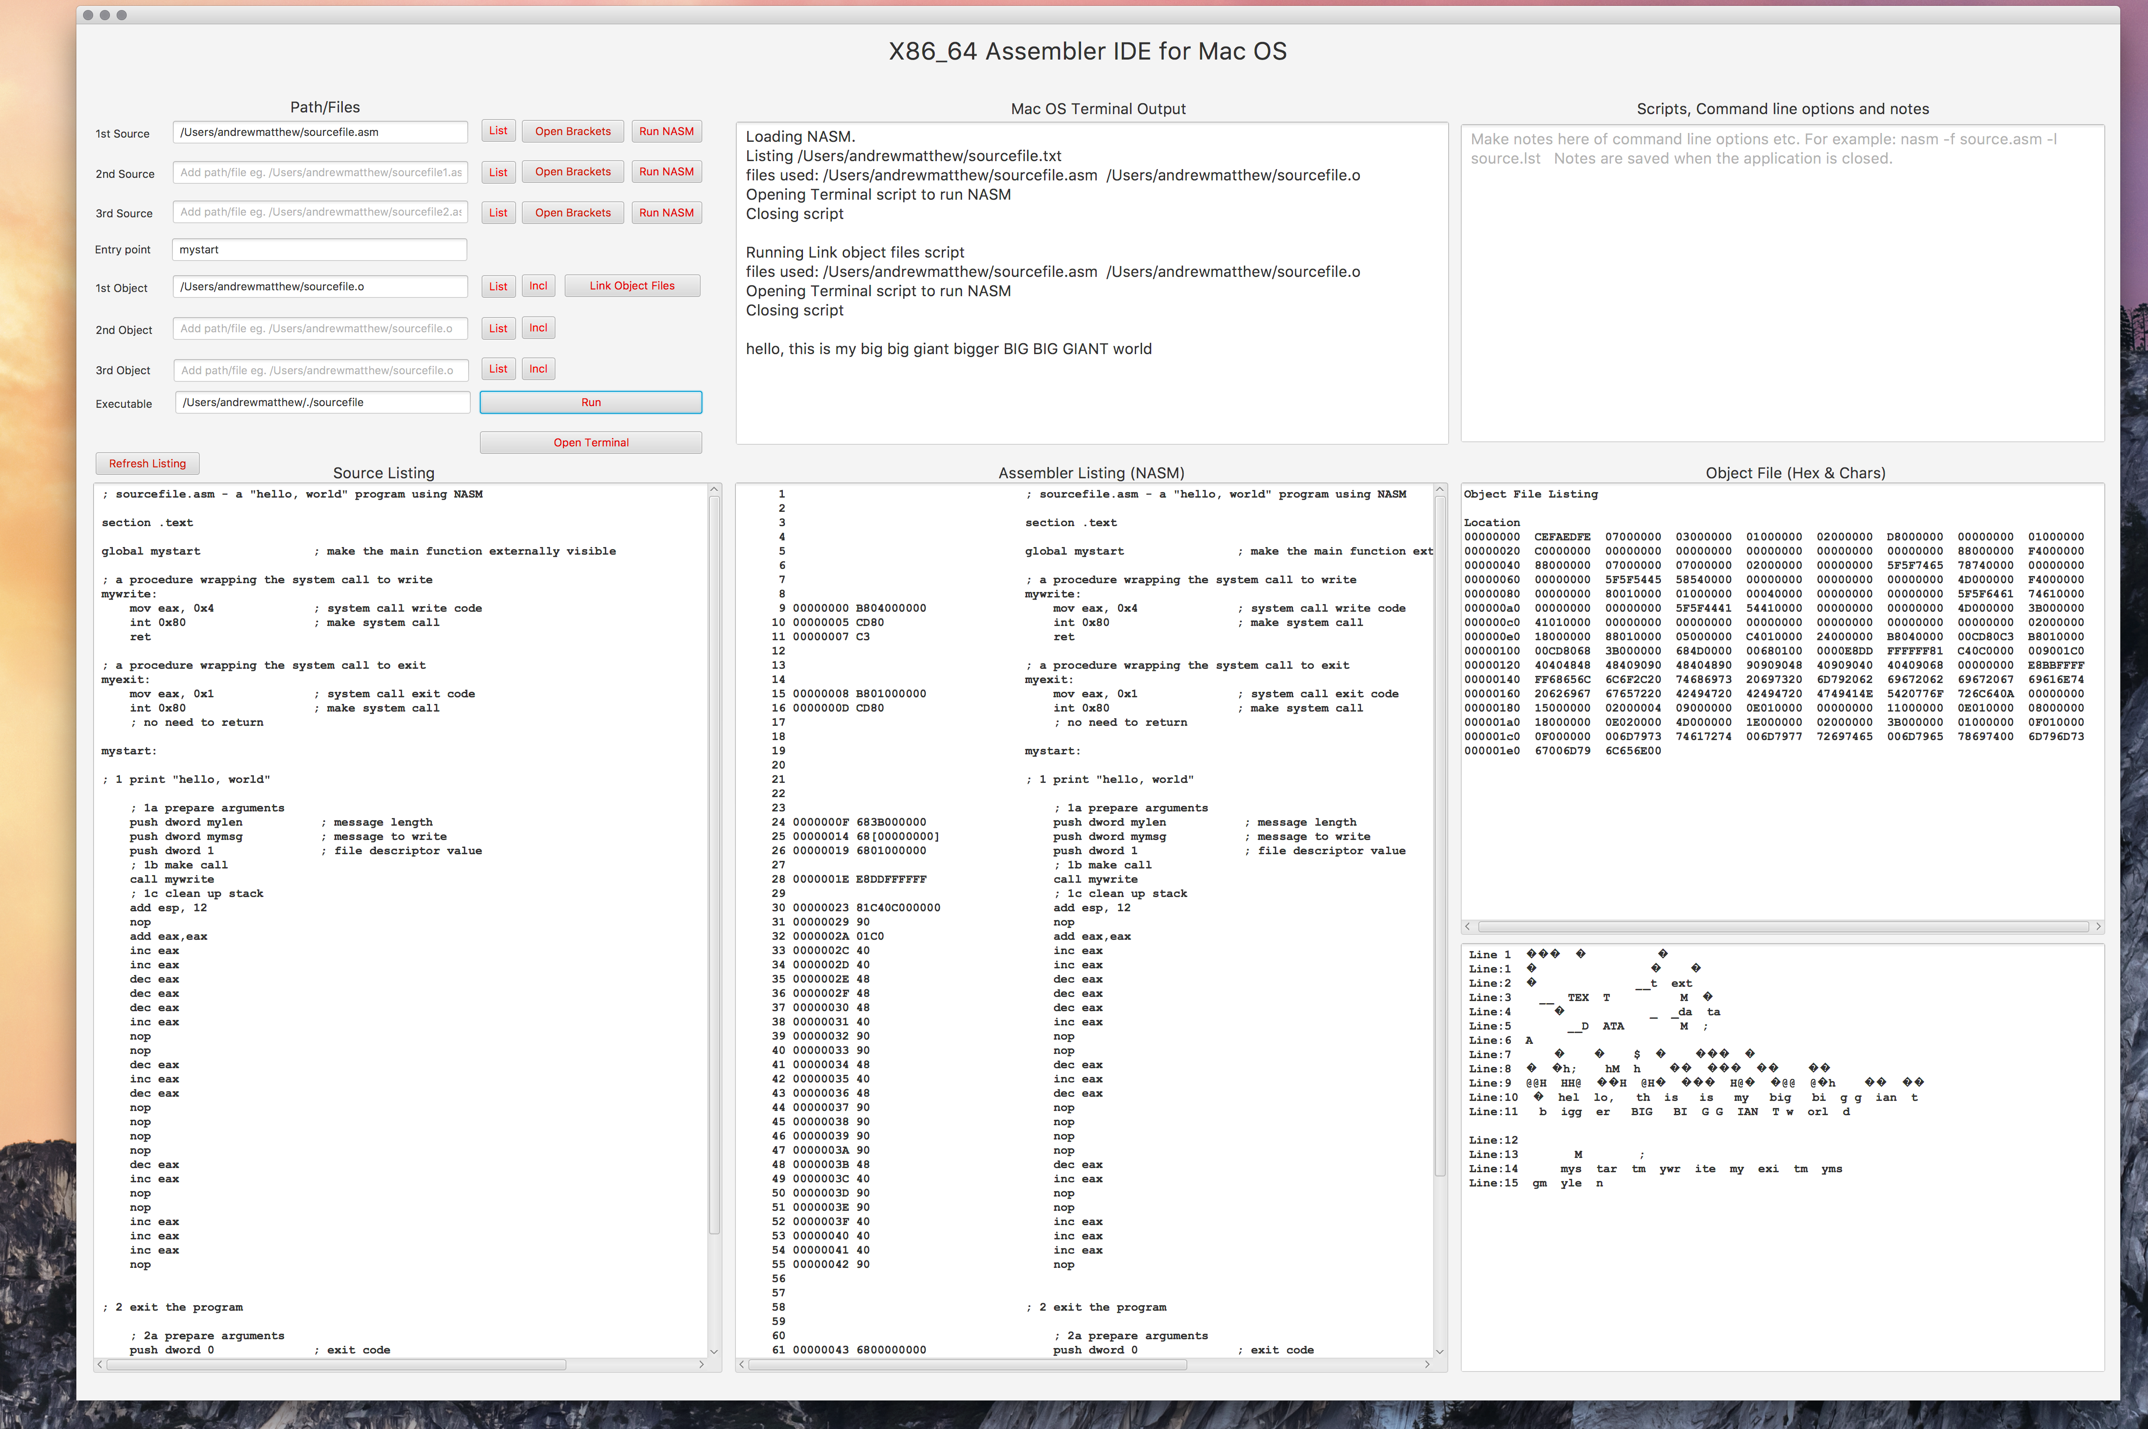Run NASM on the 3rd Source
Image resolution: width=2148 pixels, height=1429 pixels.
(666, 212)
